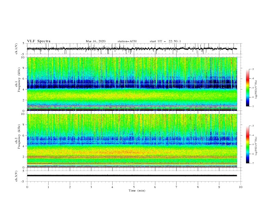Click the time axis tick label "3"
This screenshot has width=271, height=210.
click(91, 187)
